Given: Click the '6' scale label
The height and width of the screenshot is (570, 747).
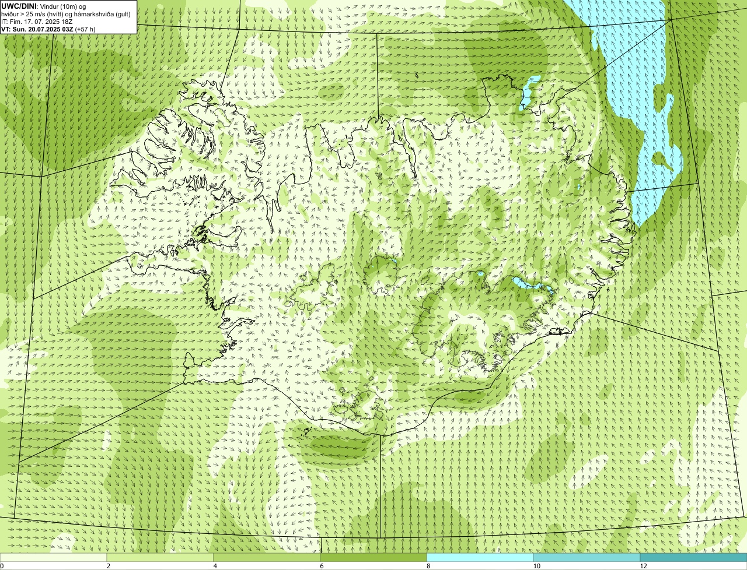Looking at the screenshot, I should [x=322, y=566].
